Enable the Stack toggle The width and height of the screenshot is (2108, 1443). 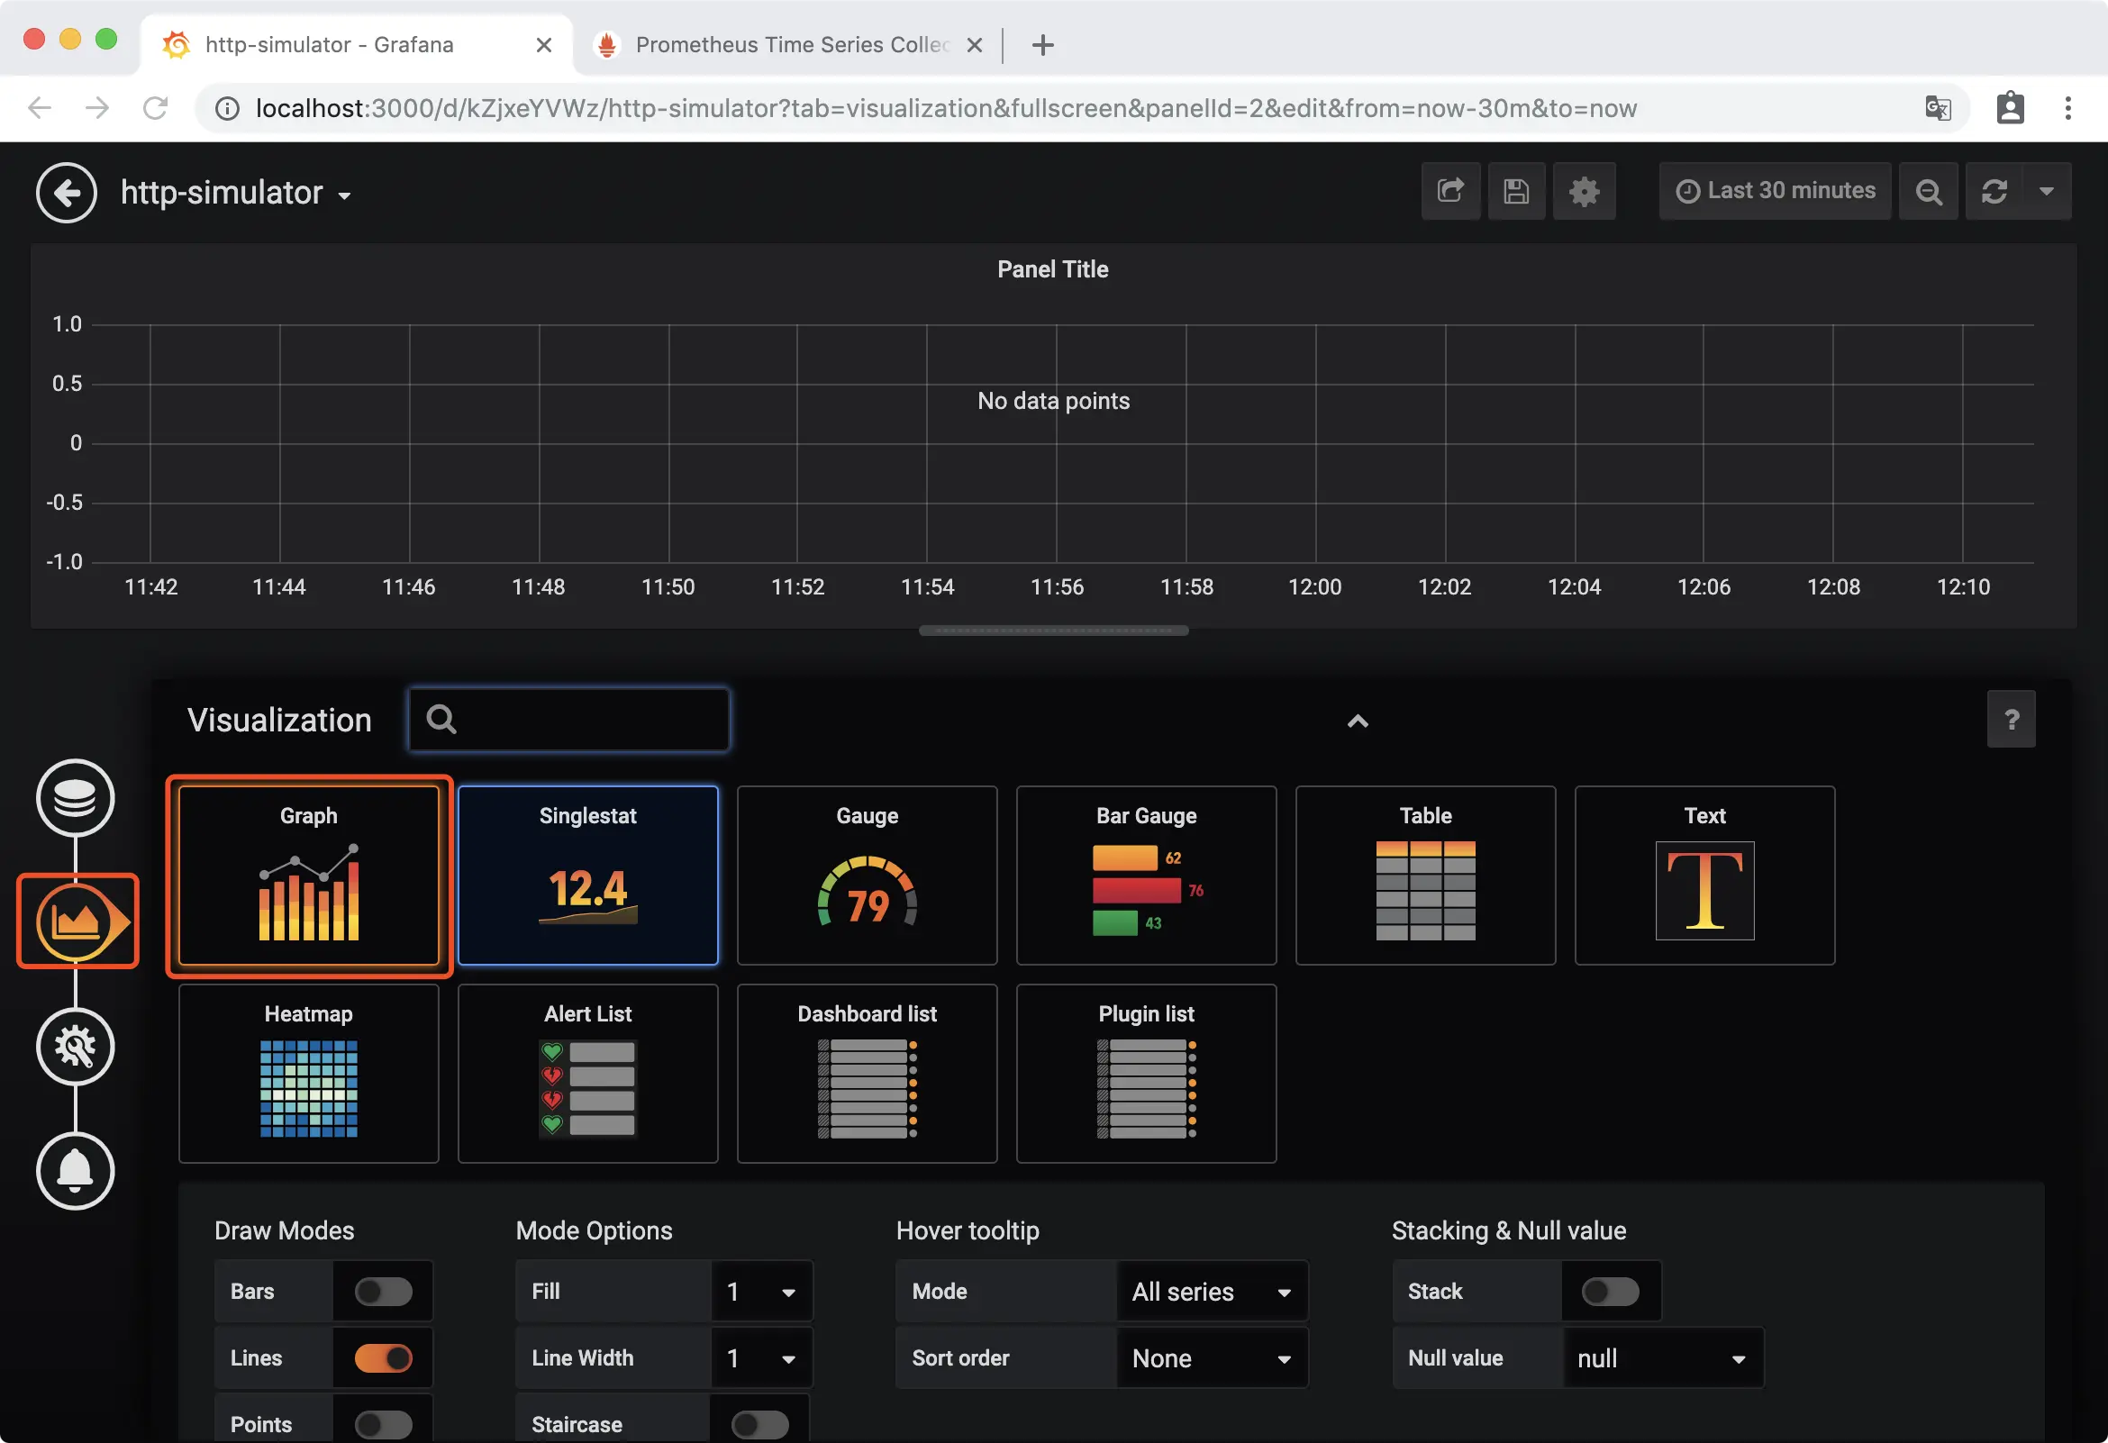point(1610,1292)
